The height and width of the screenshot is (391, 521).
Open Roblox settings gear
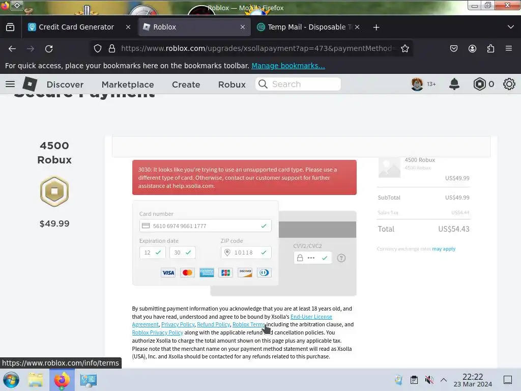pyautogui.click(x=509, y=84)
